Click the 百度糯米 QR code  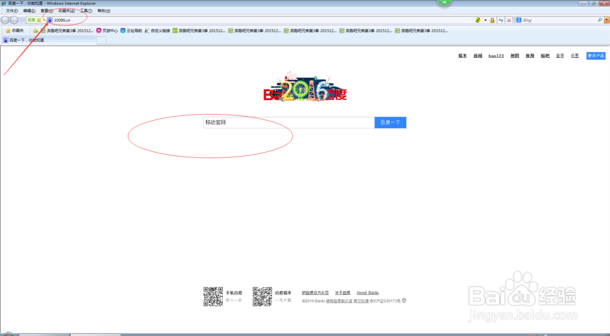(x=262, y=297)
